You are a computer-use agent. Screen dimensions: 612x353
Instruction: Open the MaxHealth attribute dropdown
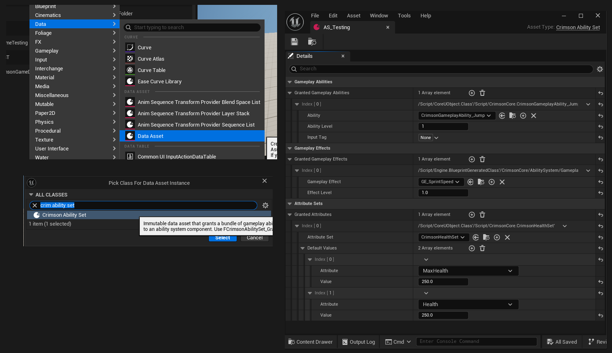click(x=468, y=271)
